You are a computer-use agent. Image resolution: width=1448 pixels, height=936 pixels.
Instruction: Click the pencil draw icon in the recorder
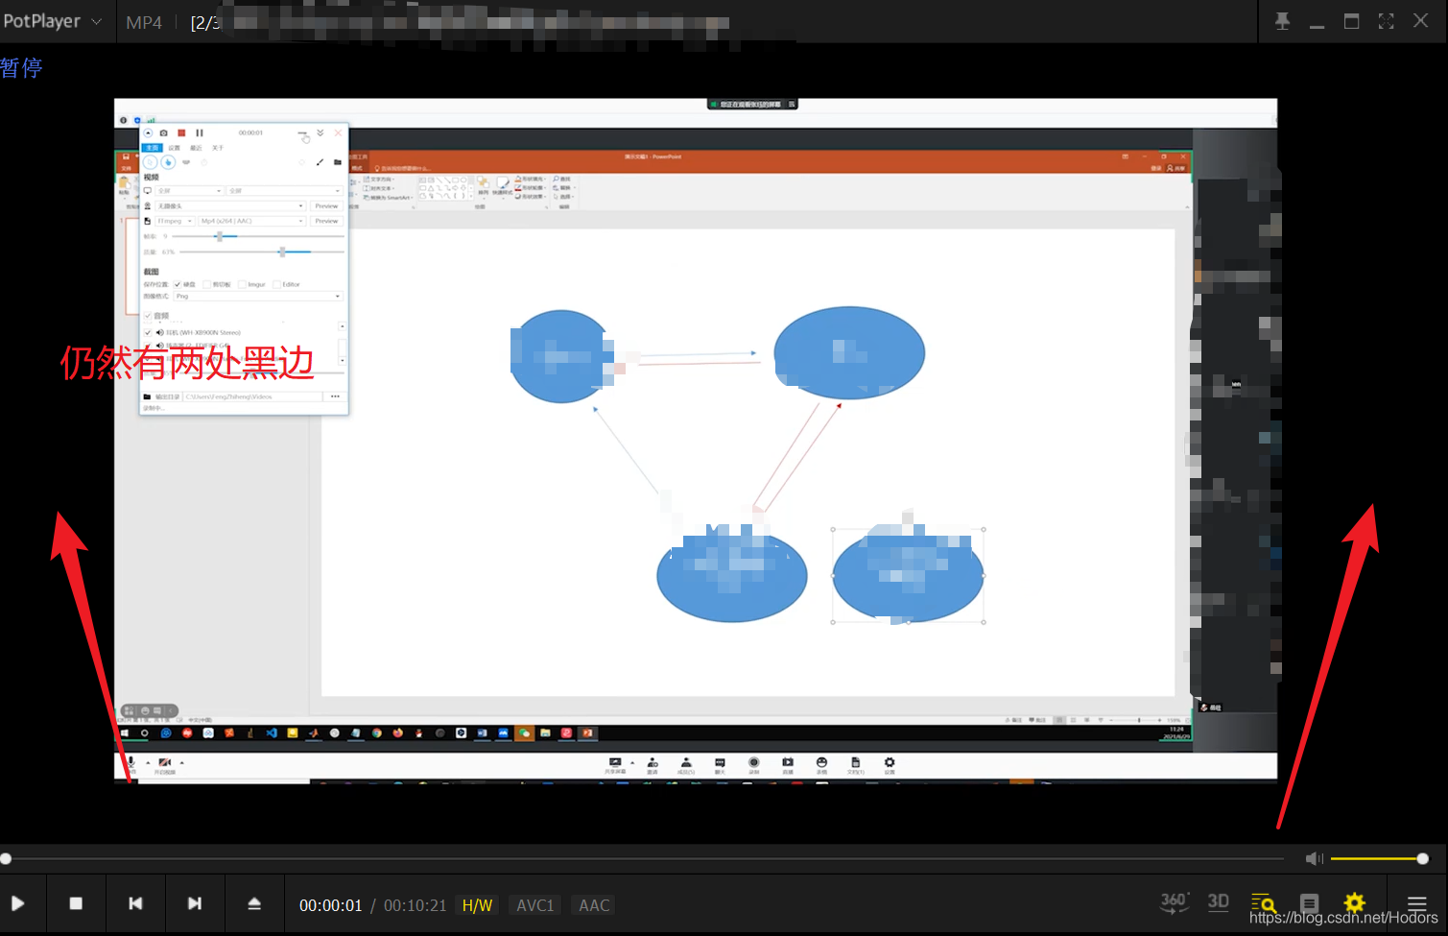[320, 162]
